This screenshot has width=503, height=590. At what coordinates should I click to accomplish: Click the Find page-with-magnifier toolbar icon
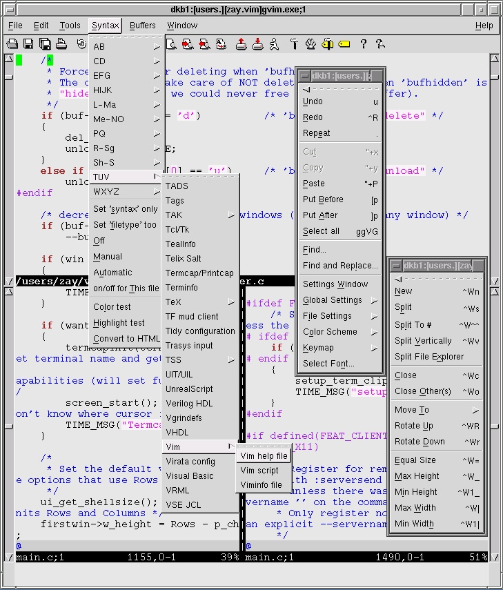[x=171, y=44]
